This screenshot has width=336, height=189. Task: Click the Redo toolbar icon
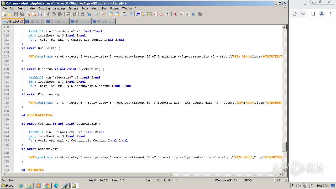(x=75, y=14)
